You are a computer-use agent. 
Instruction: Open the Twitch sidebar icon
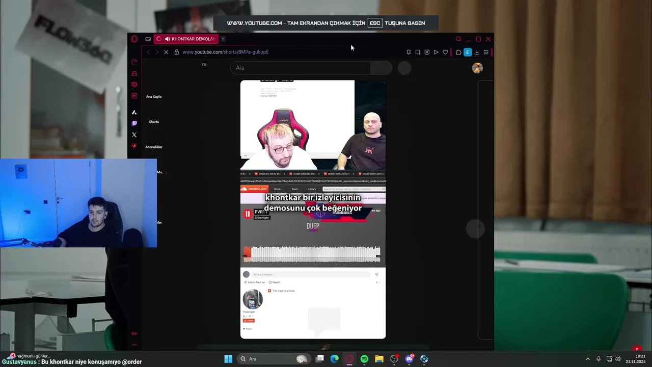tap(134, 123)
